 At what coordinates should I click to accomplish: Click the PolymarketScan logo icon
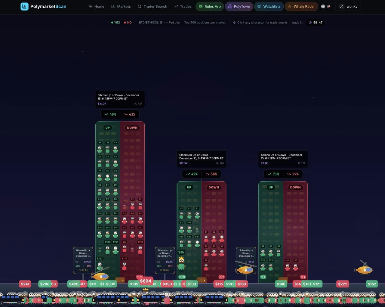coord(24,6)
